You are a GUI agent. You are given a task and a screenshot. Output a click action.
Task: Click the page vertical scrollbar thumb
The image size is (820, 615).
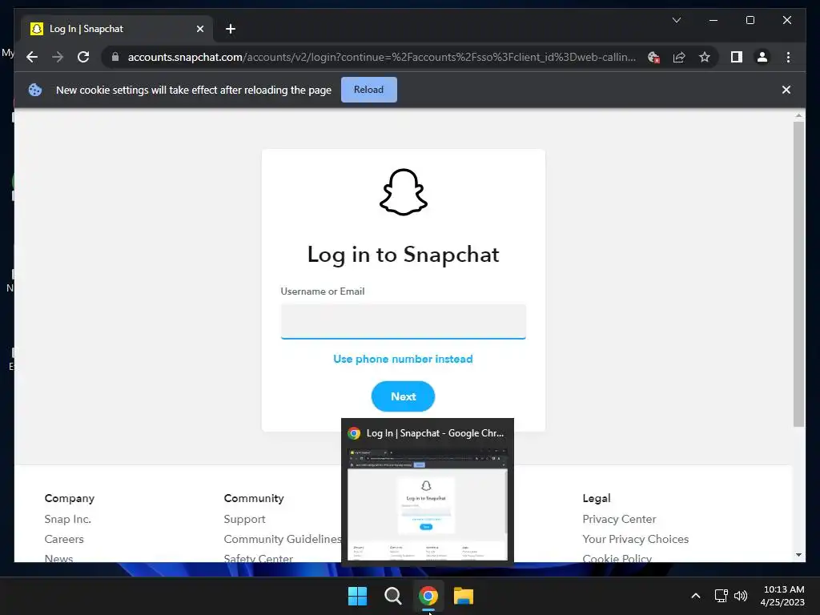[798, 274]
